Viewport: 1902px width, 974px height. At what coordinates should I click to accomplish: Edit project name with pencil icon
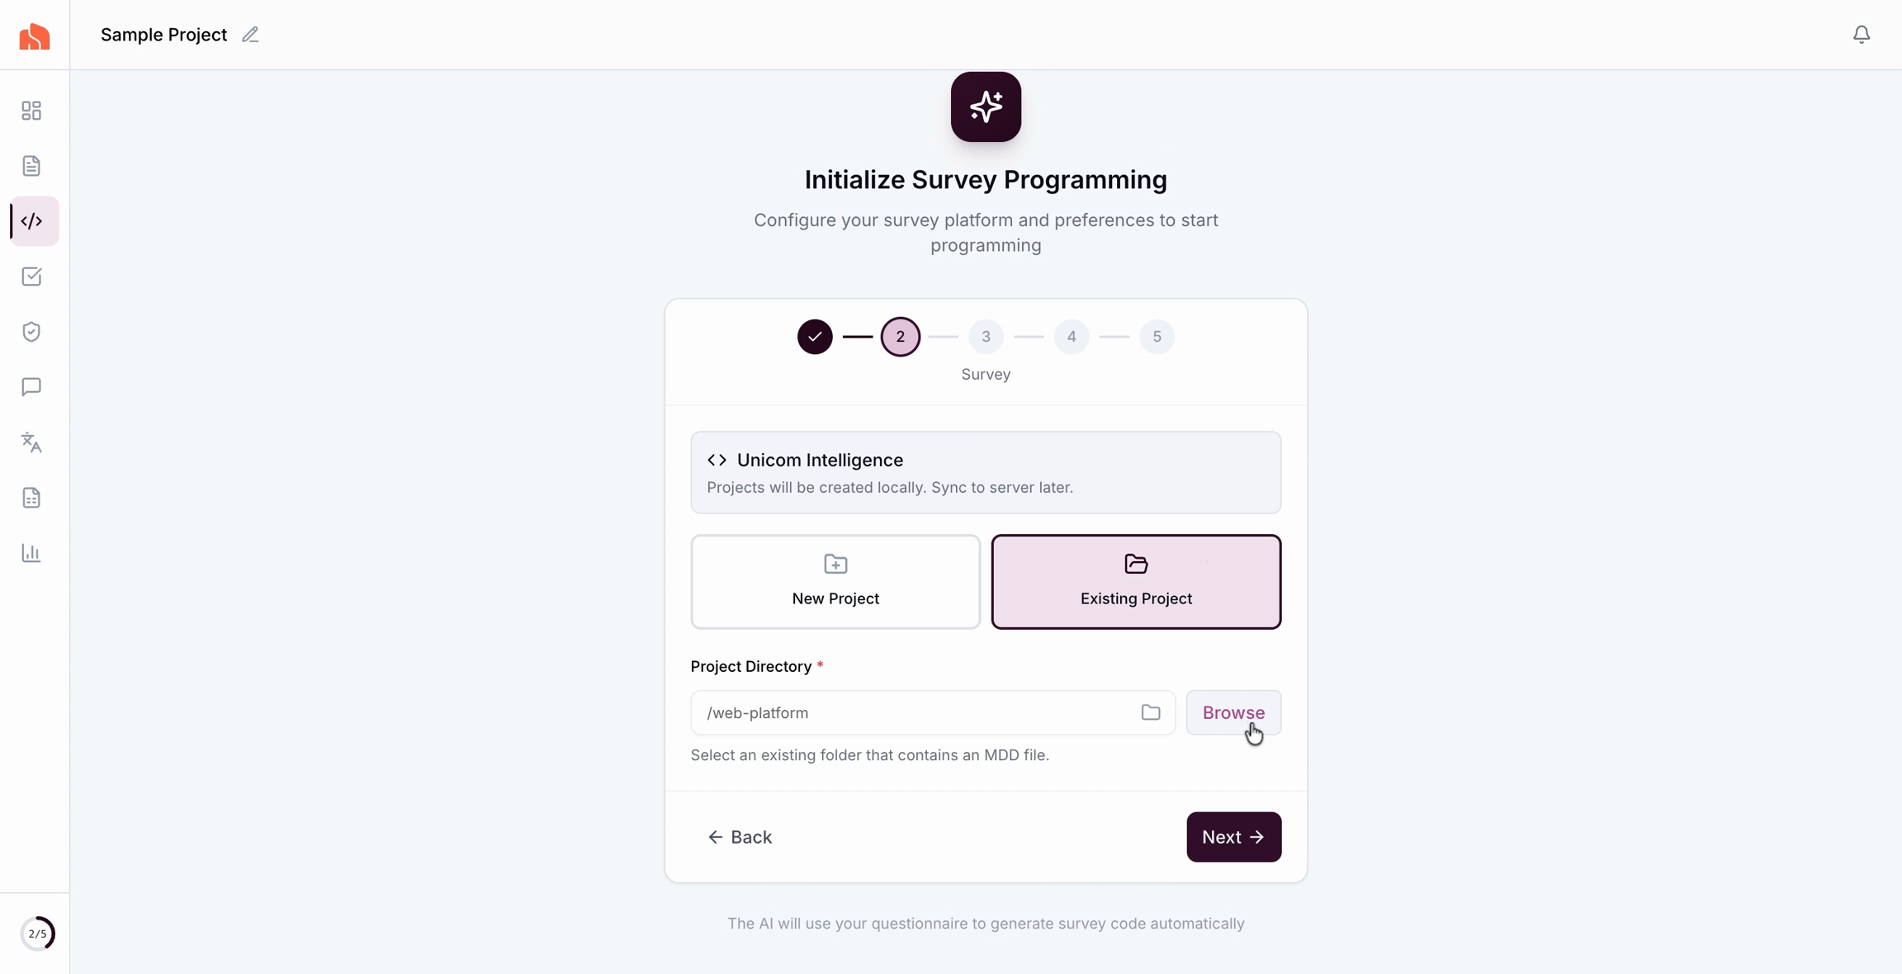[250, 35]
